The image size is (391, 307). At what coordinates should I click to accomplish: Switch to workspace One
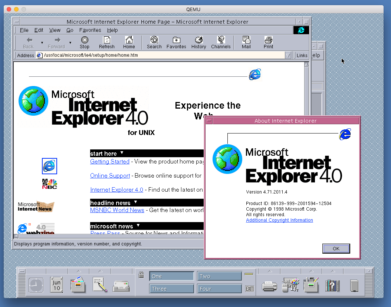(171, 276)
